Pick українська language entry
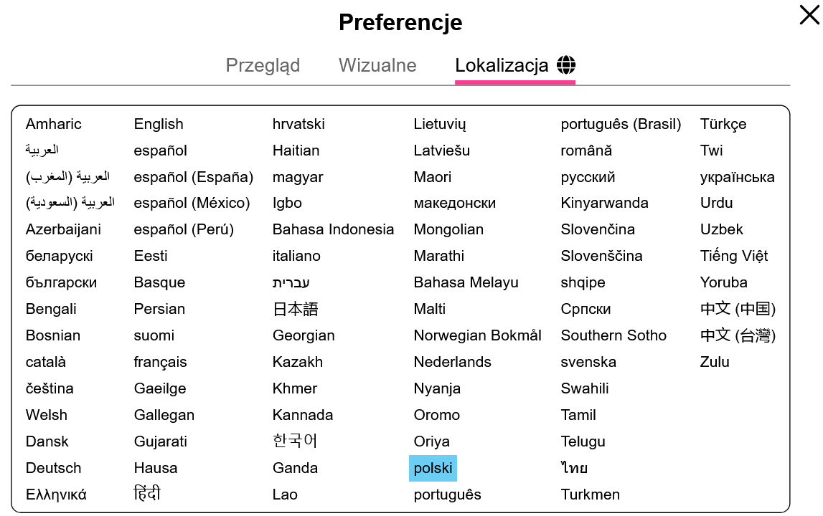Viewport: 823px width, 516px height. point(738,177)
